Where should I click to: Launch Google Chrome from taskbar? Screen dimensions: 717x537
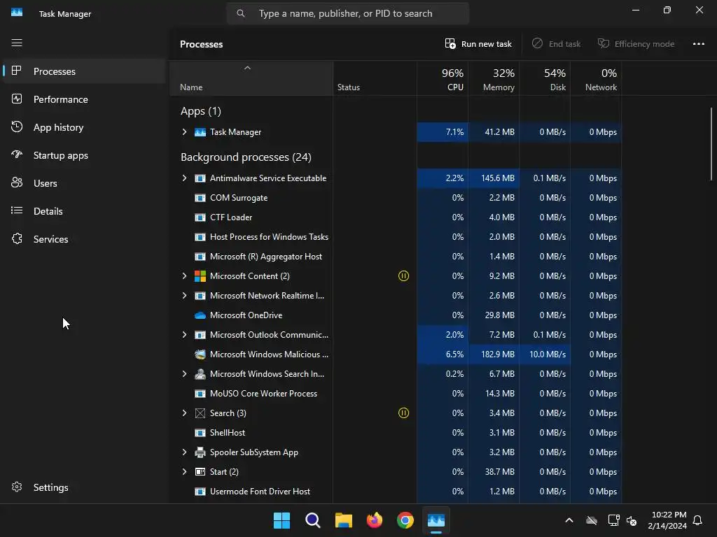(405, 520)
